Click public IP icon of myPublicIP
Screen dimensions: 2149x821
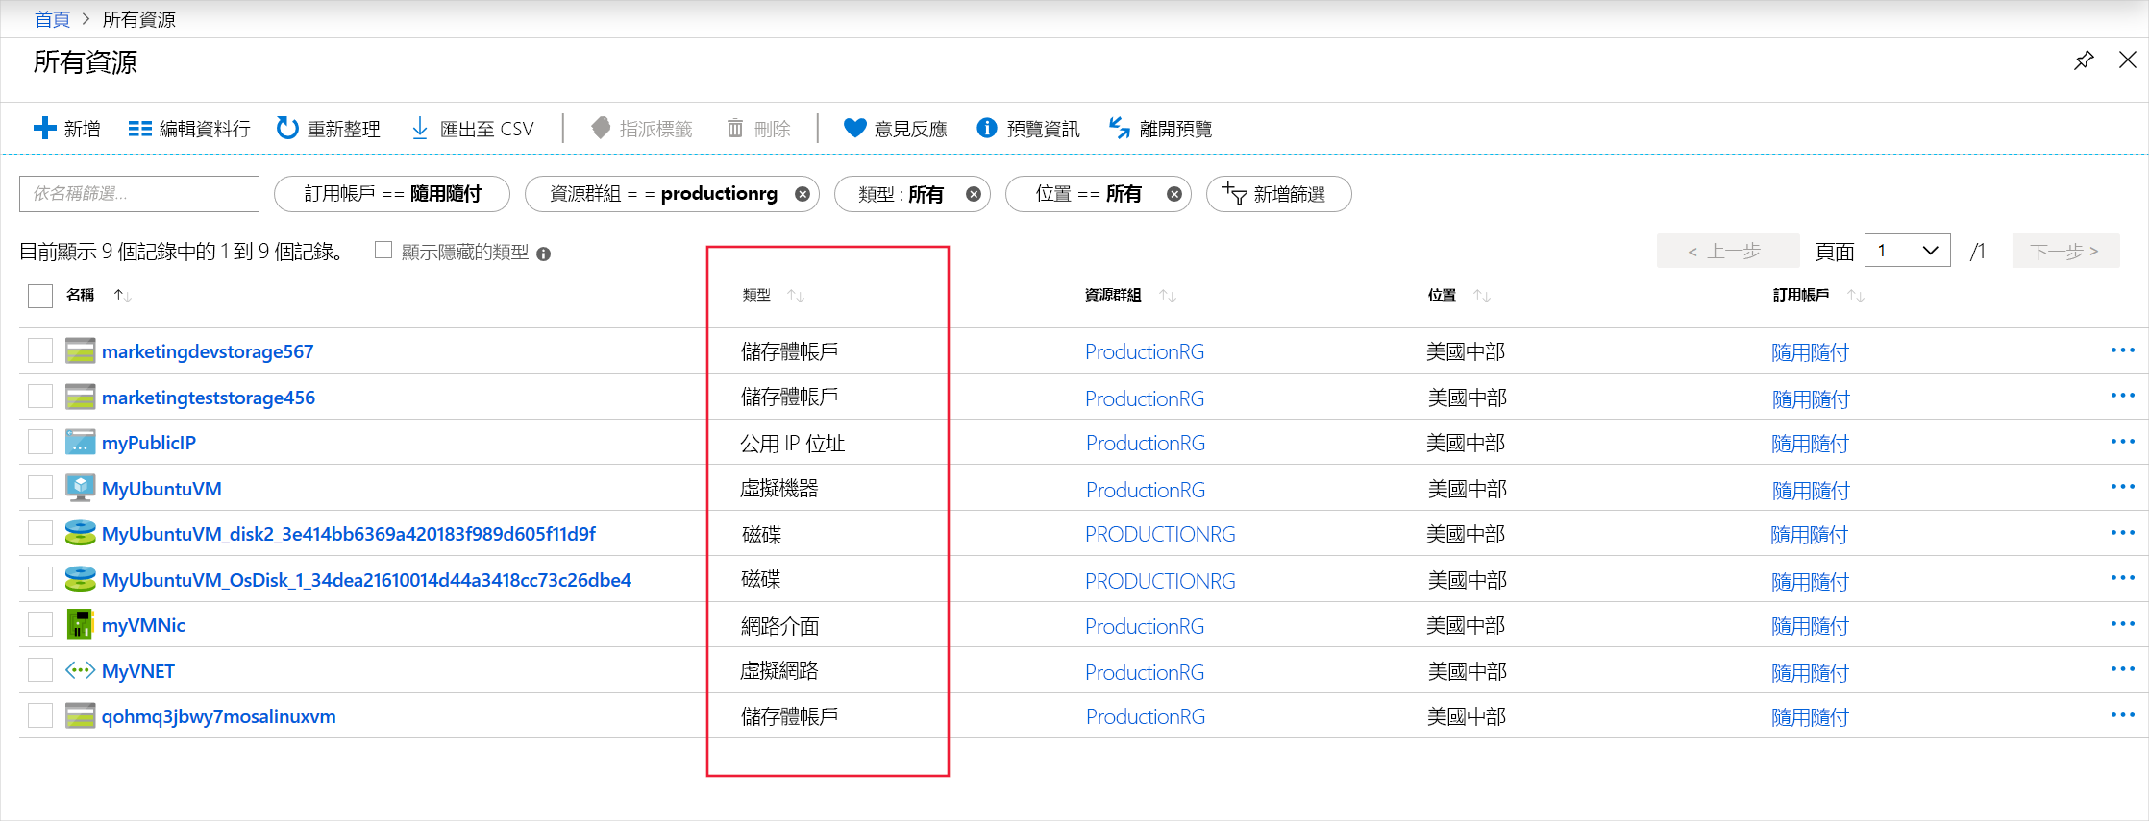coord(81,442)
